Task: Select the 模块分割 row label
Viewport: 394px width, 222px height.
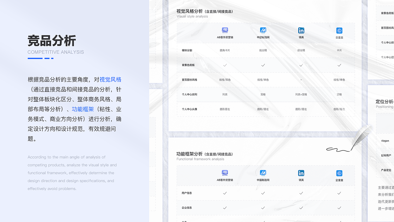Action: click(x=187, y=50)
